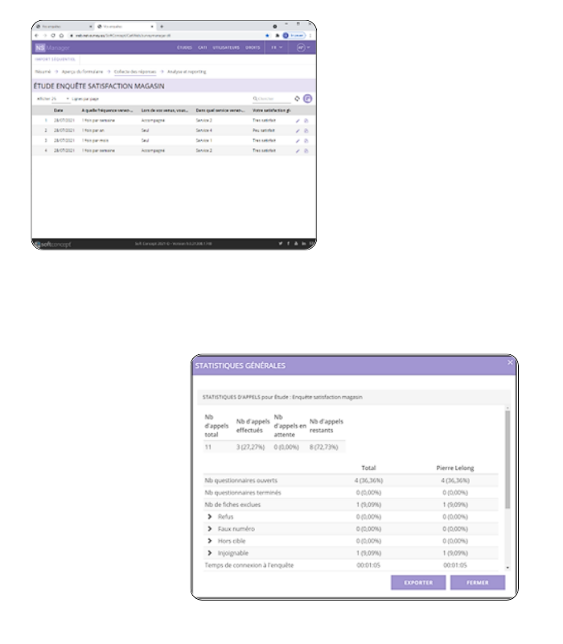Click the Chercher search field
The width and height of the screenshot is (563, 644).
271,99
